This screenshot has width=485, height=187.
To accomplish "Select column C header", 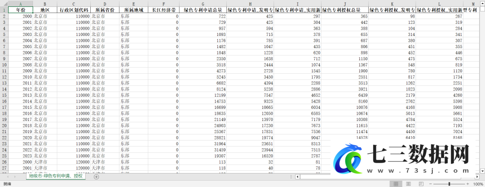I will coord(74,4).
